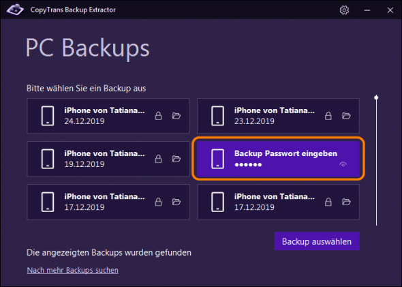The height and width of the screenshot is (287, 402).
Task: Click the lock icon on 23.12.2019 backup
Action: [x=328, y=116]
